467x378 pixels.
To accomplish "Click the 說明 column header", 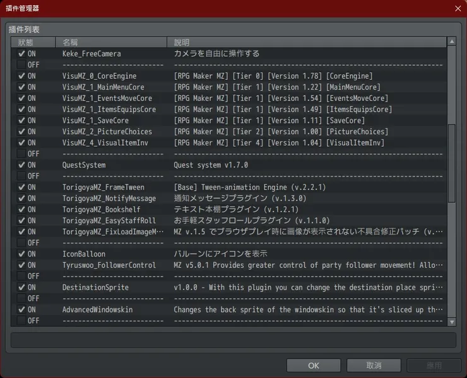I will [x=307, y=42].
